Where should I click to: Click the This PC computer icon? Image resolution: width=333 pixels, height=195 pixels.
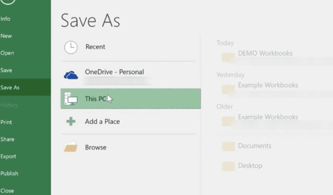71,99
